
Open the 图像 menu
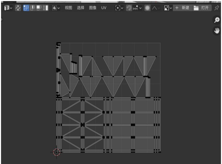93,8
